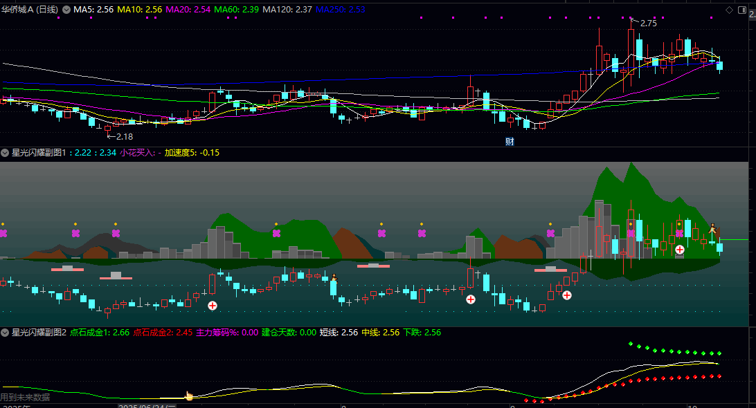Expand the 华侨城A main chart indicator dropdown

click(66, 10)
